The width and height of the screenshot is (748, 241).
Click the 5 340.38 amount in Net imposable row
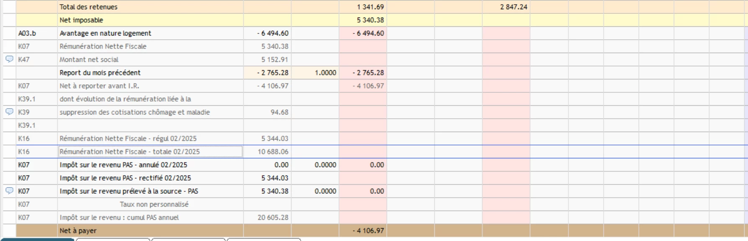(x=370, y=20)
